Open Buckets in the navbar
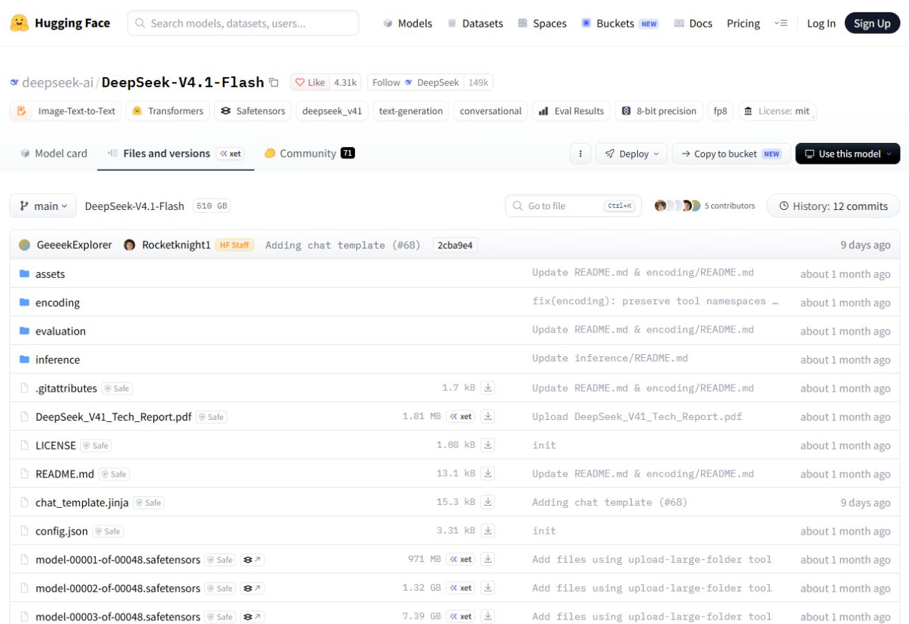The width and height of the screenshot is (909, 624). coord(620,23)
